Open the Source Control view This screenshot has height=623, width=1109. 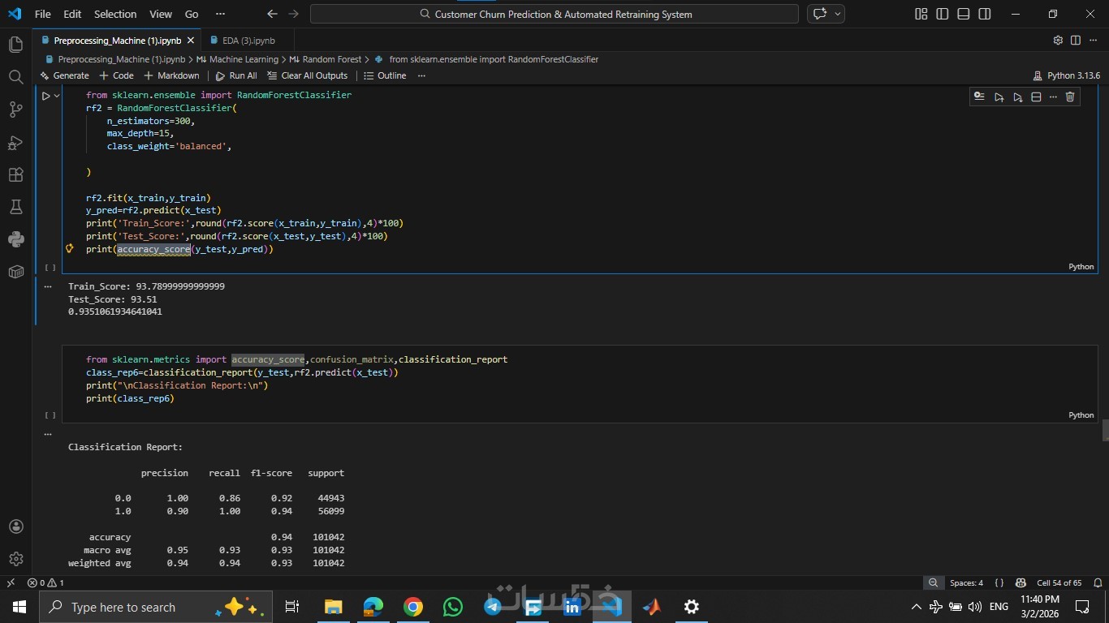(15, 110)
